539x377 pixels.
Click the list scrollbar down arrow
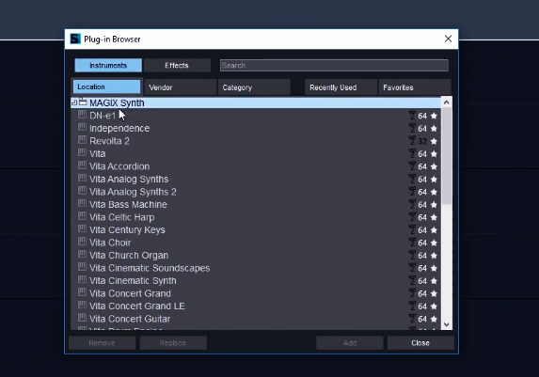(x=447, y=324)
